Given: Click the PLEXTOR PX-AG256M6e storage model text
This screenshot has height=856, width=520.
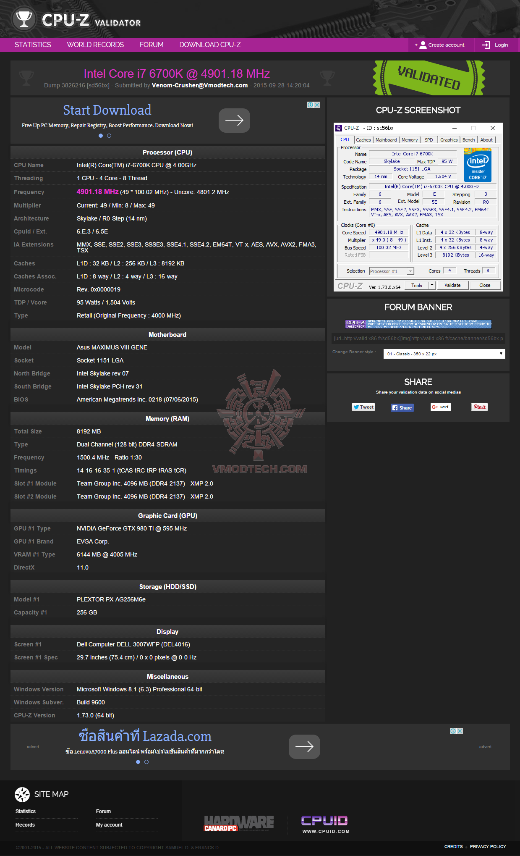Looking at the screenshot, I should [111, 599].
